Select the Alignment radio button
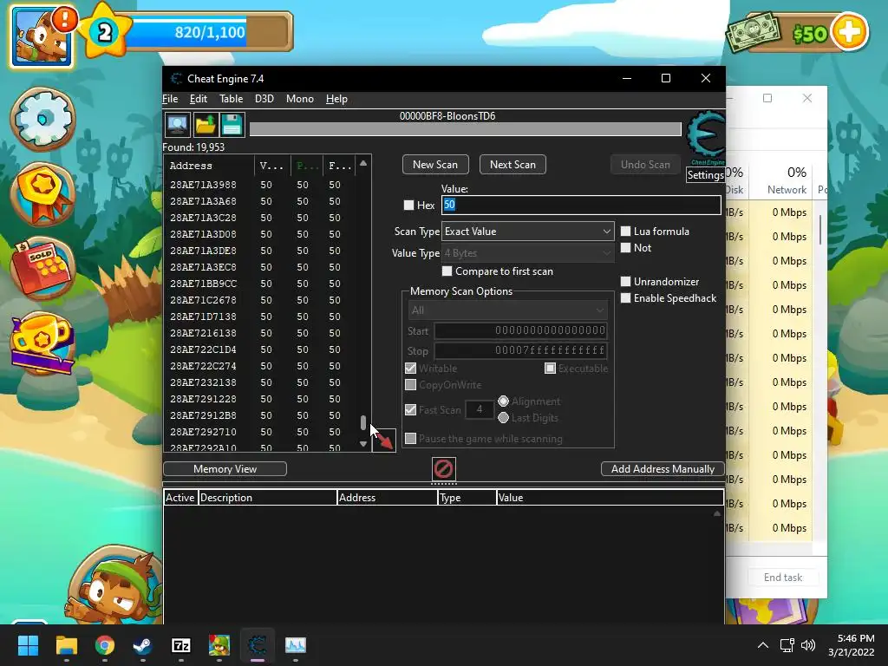This screenshot has height=666, width=888. tap(503, 401)
